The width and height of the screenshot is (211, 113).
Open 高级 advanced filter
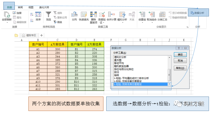coord(58,22)
